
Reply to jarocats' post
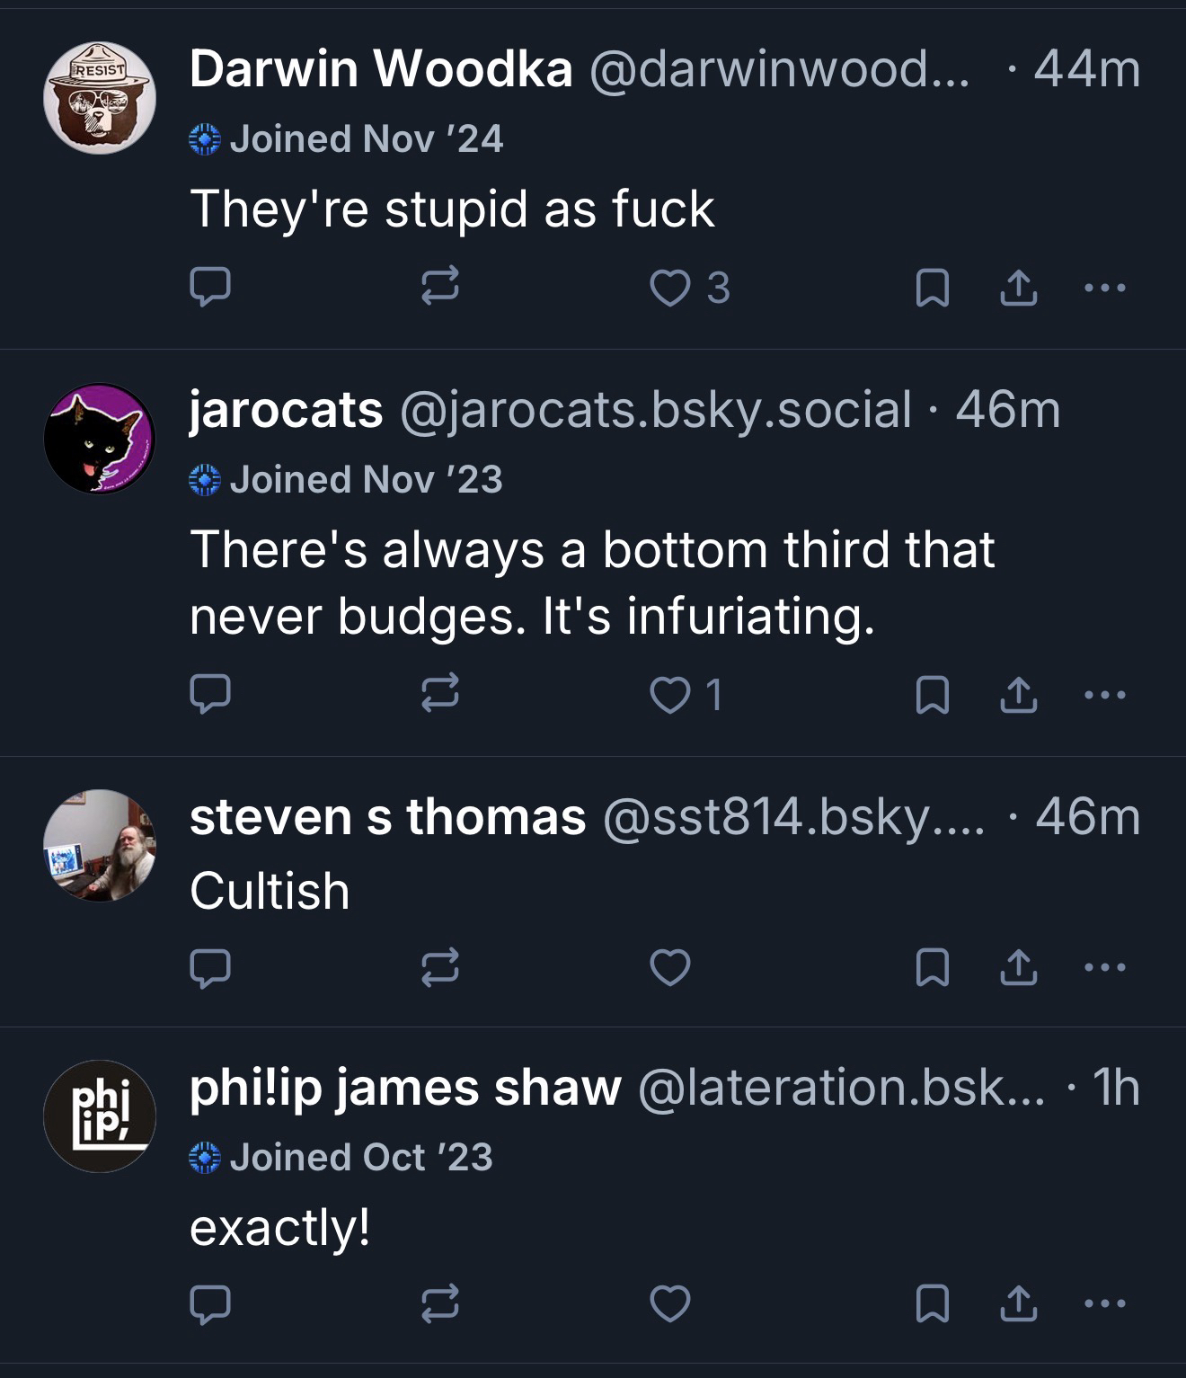(x=210, y=694)
